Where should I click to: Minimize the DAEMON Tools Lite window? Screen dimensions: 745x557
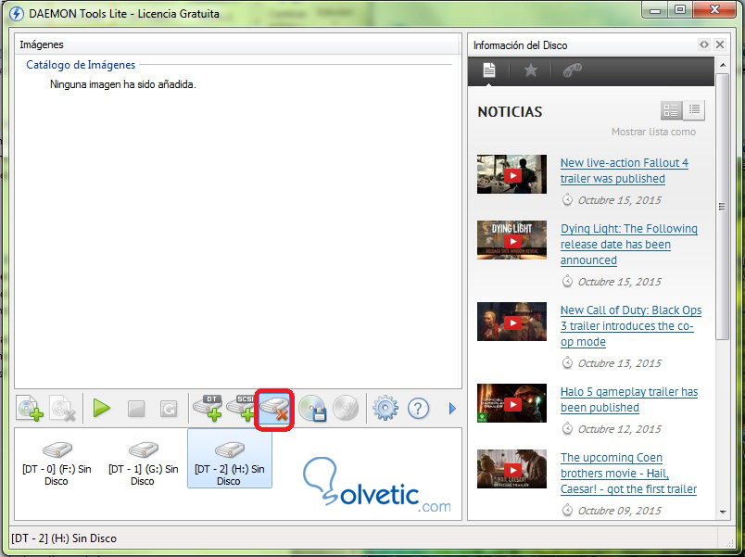[655, 10]
